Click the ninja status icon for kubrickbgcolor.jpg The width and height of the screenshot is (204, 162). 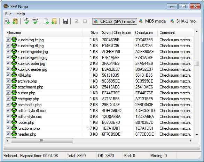click(x=14, y=51)
